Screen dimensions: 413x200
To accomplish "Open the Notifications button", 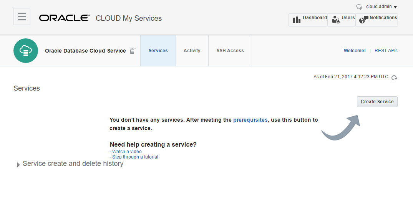I will tap(377, 20).
